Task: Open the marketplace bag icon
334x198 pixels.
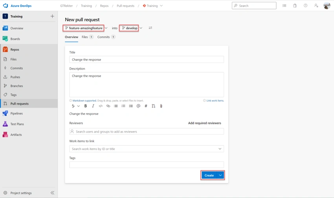Action: pyautogui.click(x=295, y=6)
